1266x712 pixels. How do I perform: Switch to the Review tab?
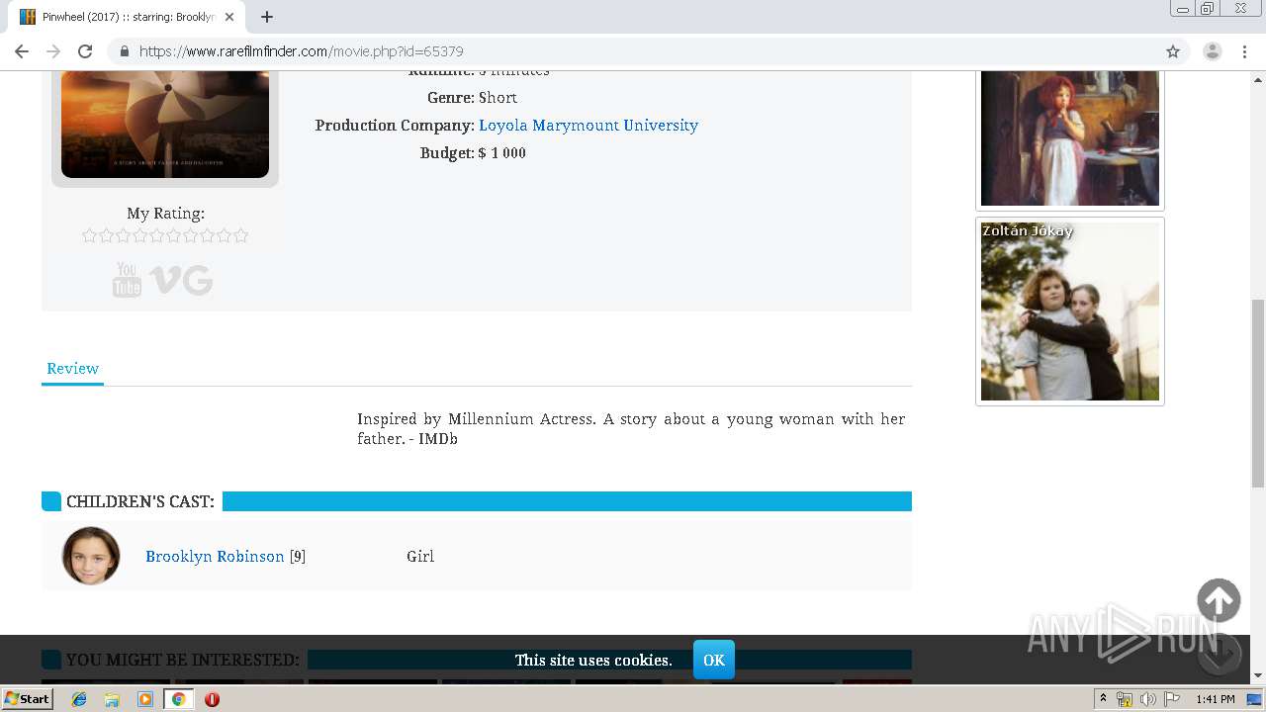pyautogui.click(x=72, y=369)
